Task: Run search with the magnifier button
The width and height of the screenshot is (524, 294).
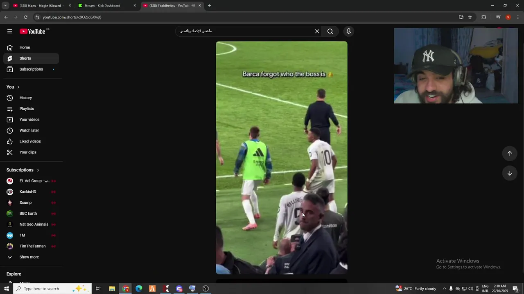Action: pos(330,31)
